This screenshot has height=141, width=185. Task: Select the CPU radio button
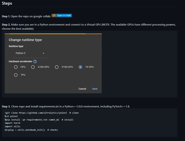(x=16, y=67)
